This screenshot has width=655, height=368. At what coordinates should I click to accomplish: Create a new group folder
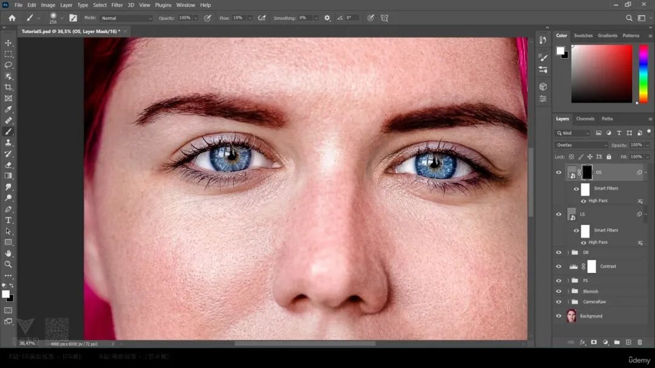pos(617,342)
